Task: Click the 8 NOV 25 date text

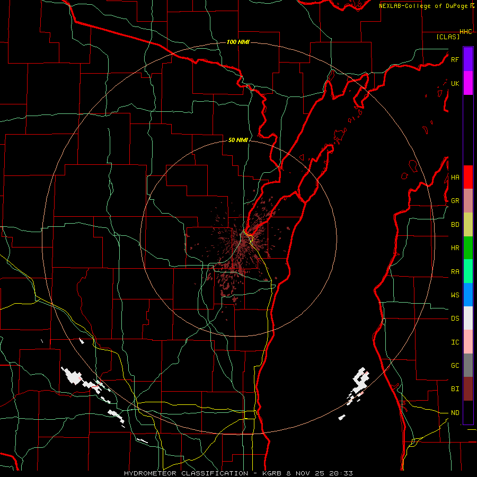Action: 304,473
